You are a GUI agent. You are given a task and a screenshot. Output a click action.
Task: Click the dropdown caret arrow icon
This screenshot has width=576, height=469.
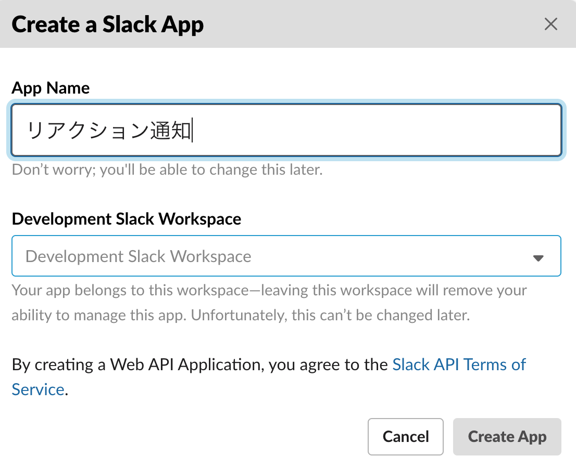pos(538,258)
